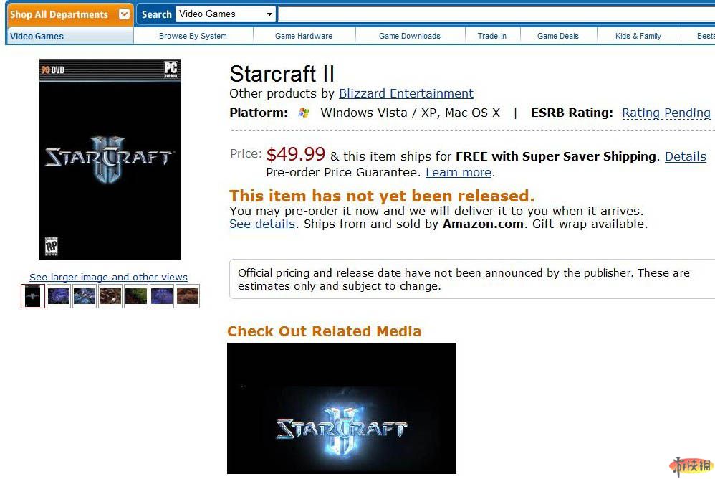
Task: Open the Game Hardware tab
Action: tap(304, 36)
